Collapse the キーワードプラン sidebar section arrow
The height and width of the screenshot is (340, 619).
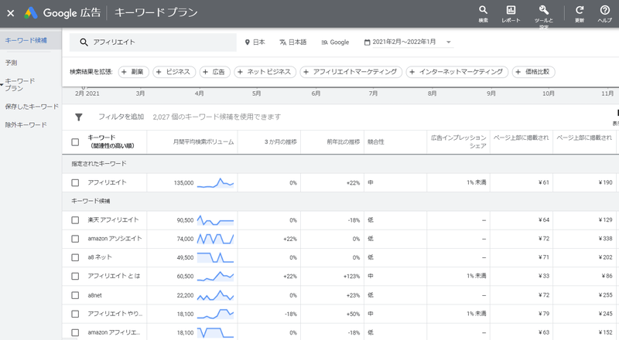pos(2,85)
